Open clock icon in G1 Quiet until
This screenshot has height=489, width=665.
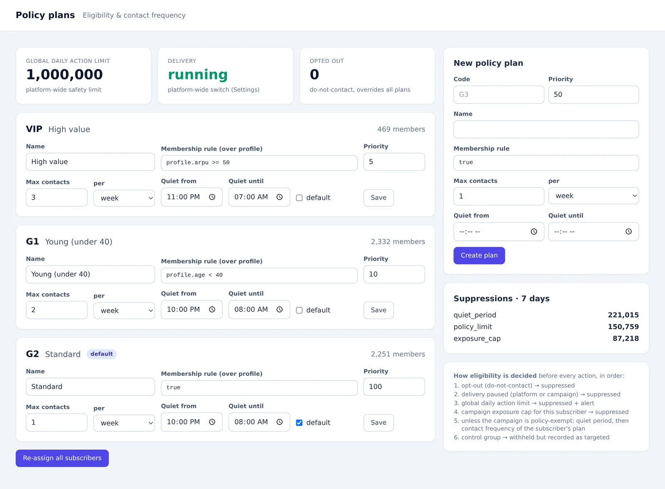pos(280,309)
